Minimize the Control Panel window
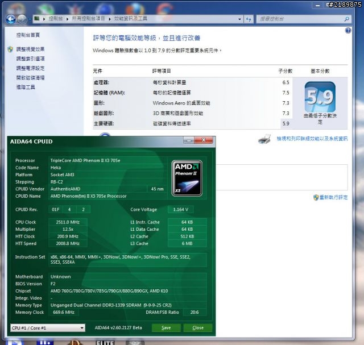 click(x=318, y=5)
